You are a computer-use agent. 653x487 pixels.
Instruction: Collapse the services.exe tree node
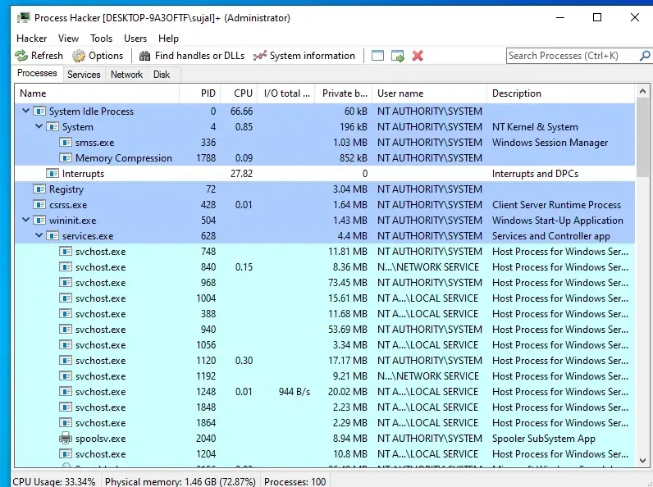pos(39,236)
